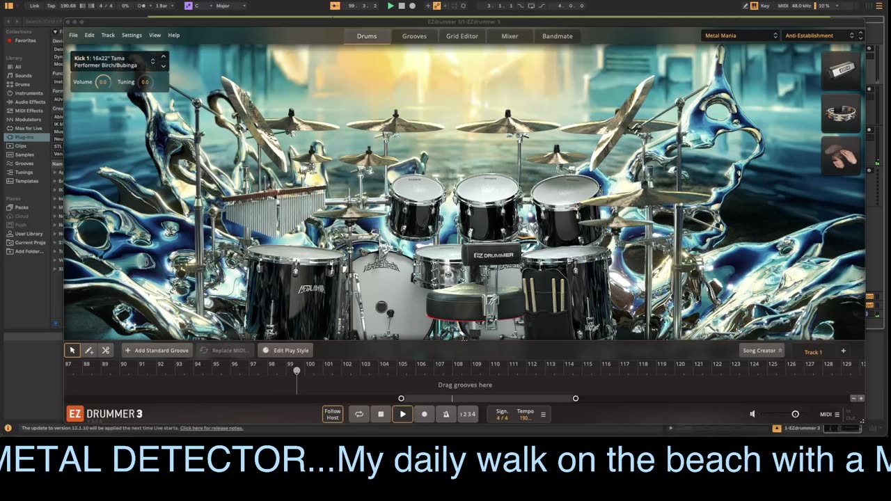Open the update release notes link
Image resolution: width=891 pixels, height=501 pixels.
212,428
